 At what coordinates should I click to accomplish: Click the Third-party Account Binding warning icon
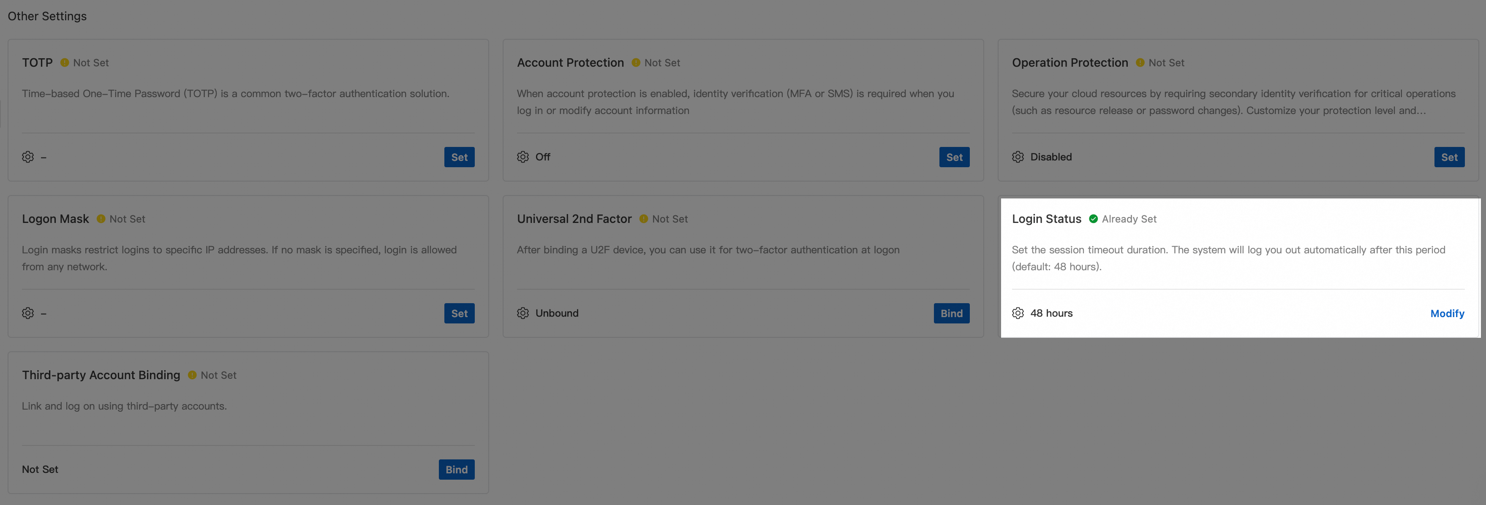coord(192,375)
